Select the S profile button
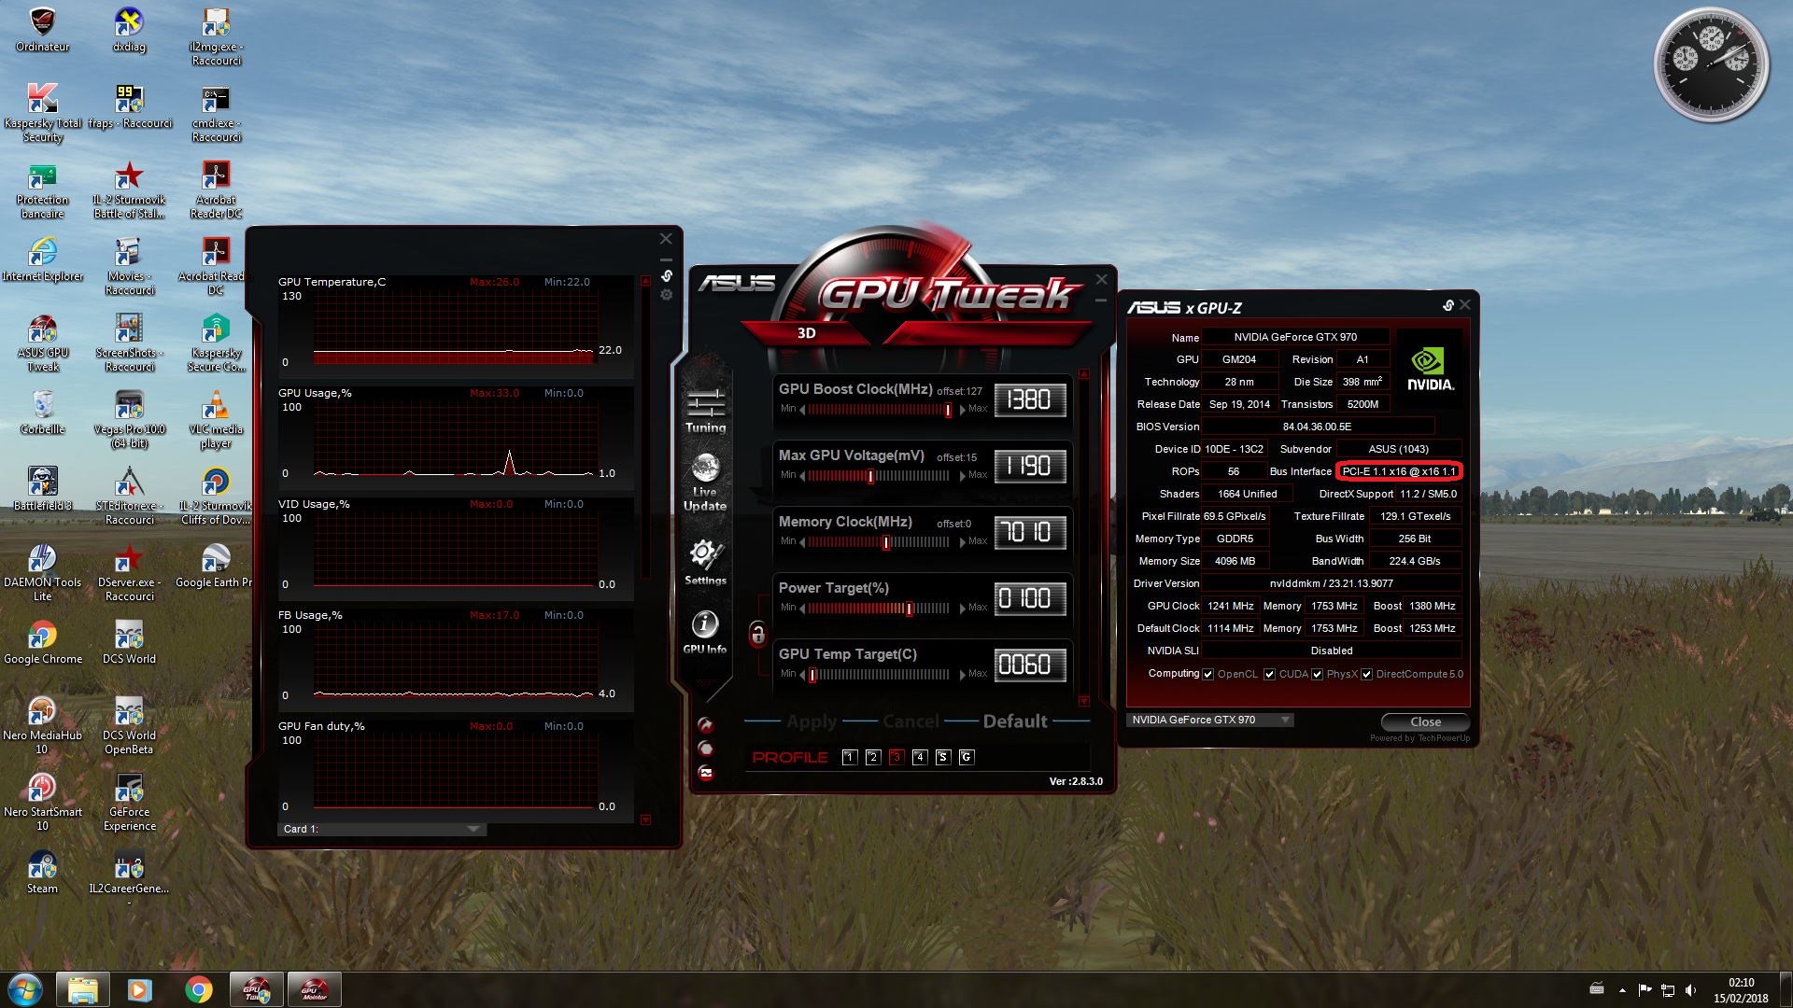Image resolution: width=1793 pixels, height=1008 pixels. pos(943,757)
